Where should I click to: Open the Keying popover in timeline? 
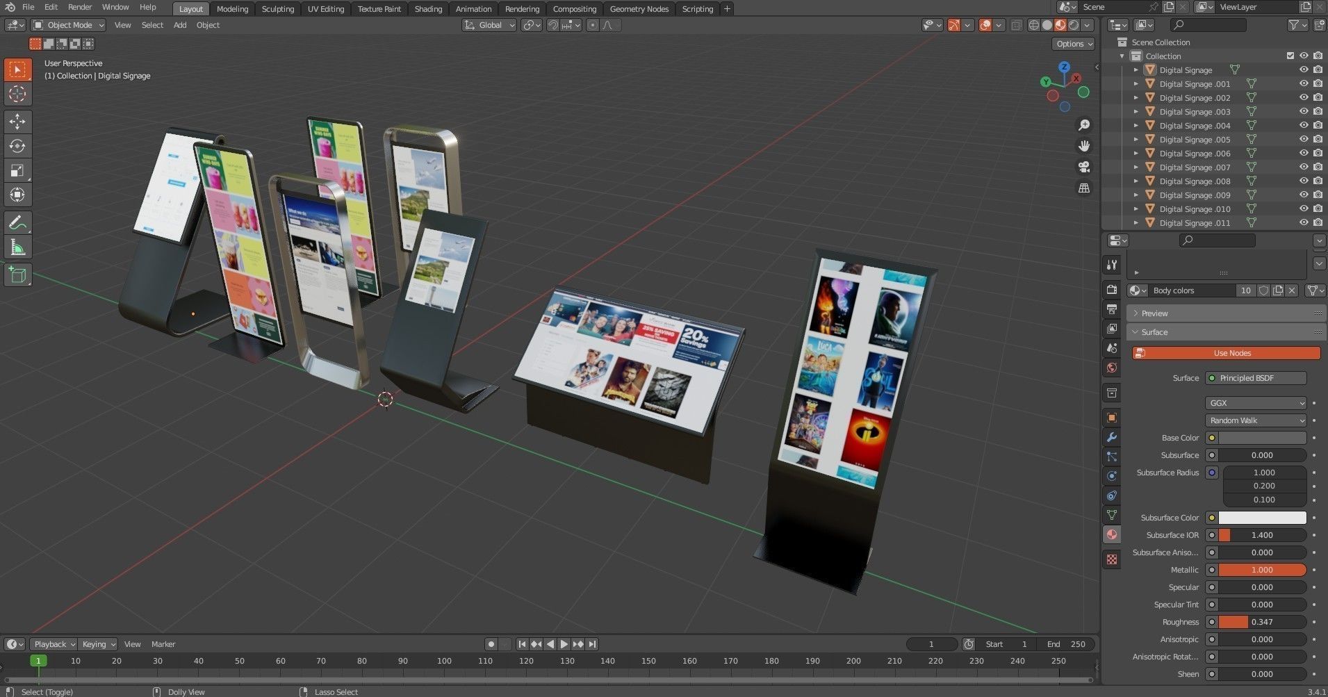pos(97,644)
